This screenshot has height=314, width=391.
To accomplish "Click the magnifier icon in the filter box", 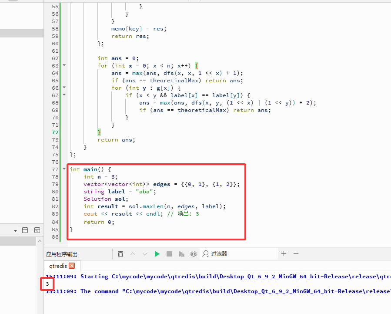I will 205,253.
